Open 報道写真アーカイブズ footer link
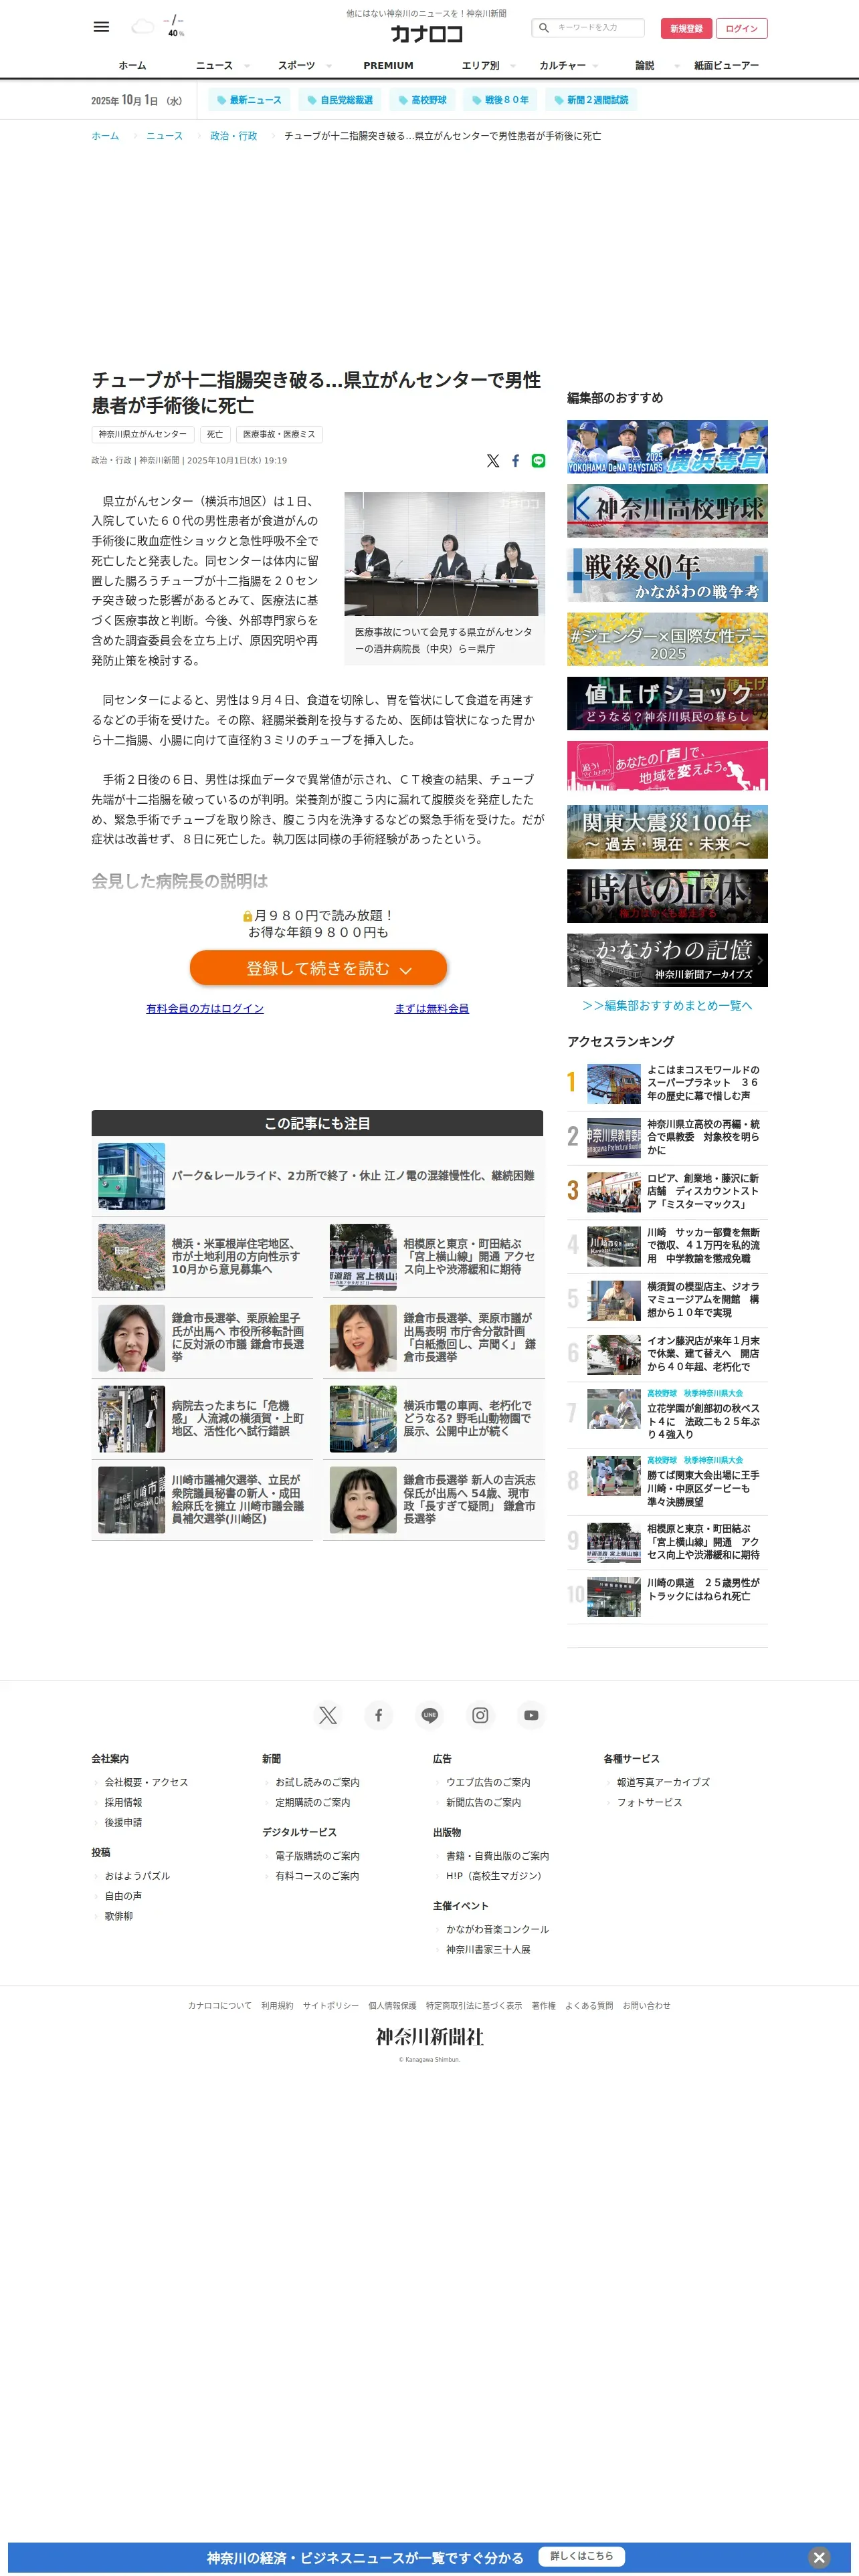The height and width of the screenshot is (2576, 859). point(663,1782)
